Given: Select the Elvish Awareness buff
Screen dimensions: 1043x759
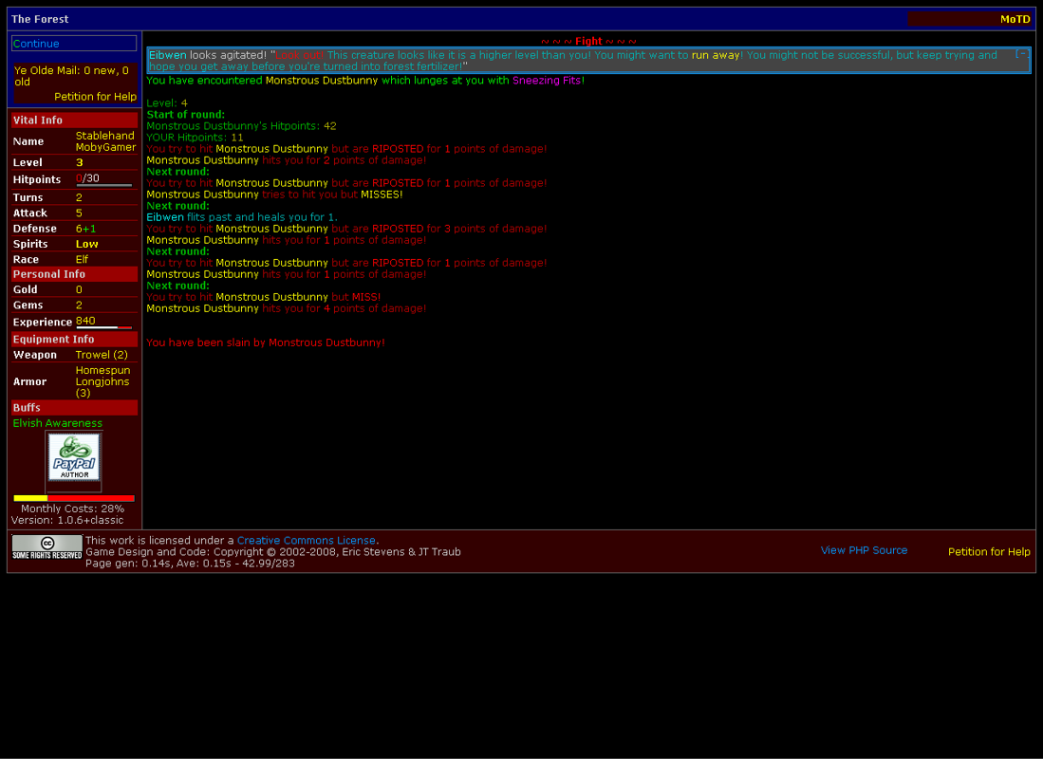Looking at the screenshot, I should coord(58,423).
